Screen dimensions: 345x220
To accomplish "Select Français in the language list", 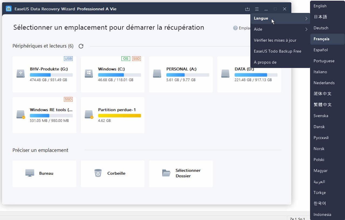I will 327,39.
